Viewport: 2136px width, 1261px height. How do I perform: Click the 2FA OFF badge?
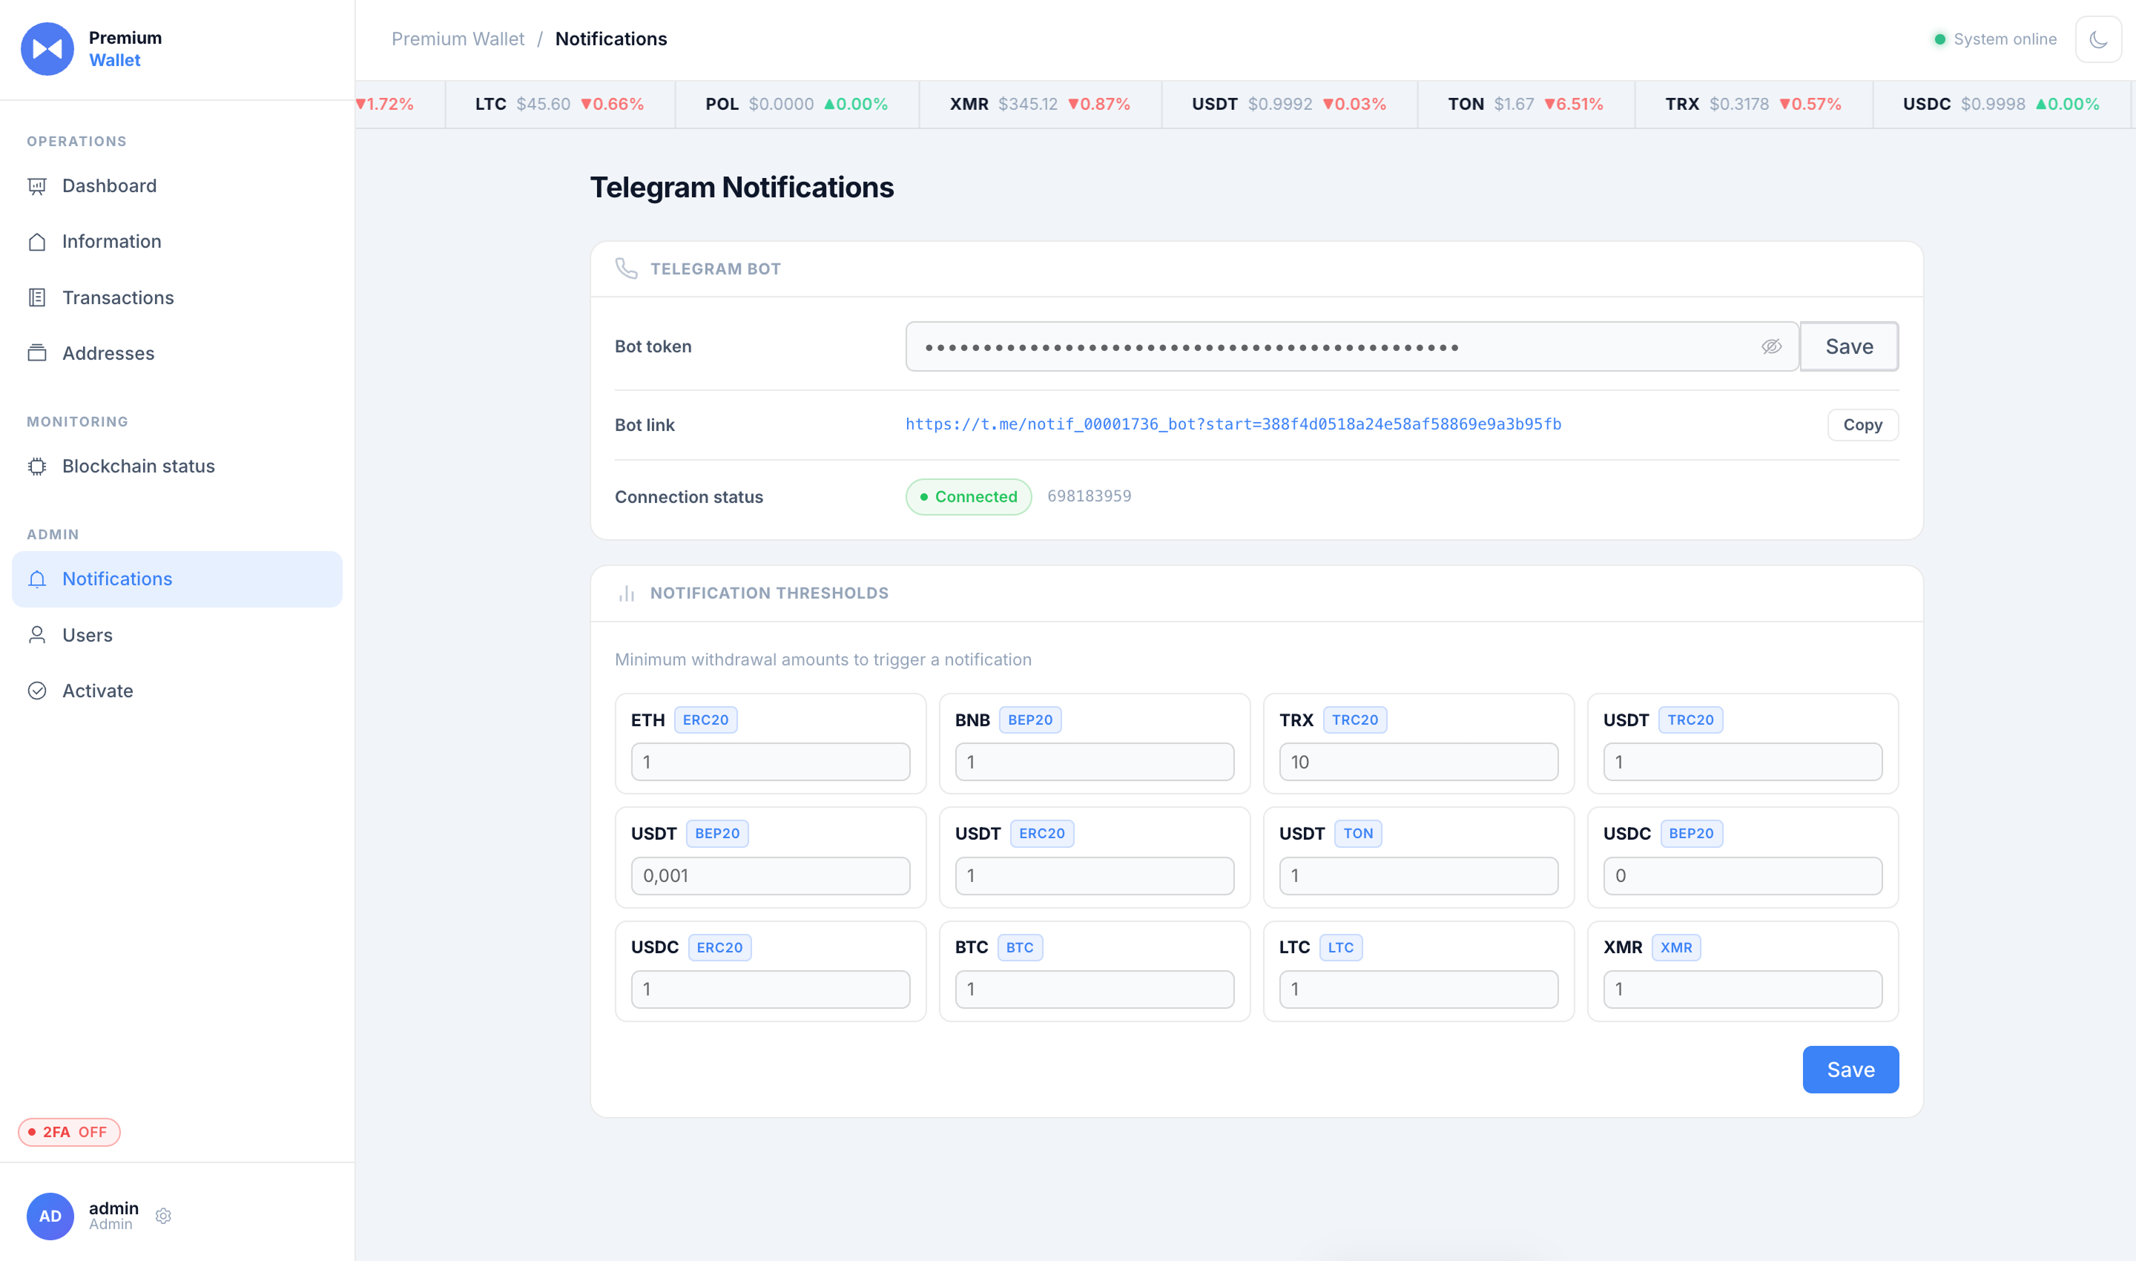69,1132
